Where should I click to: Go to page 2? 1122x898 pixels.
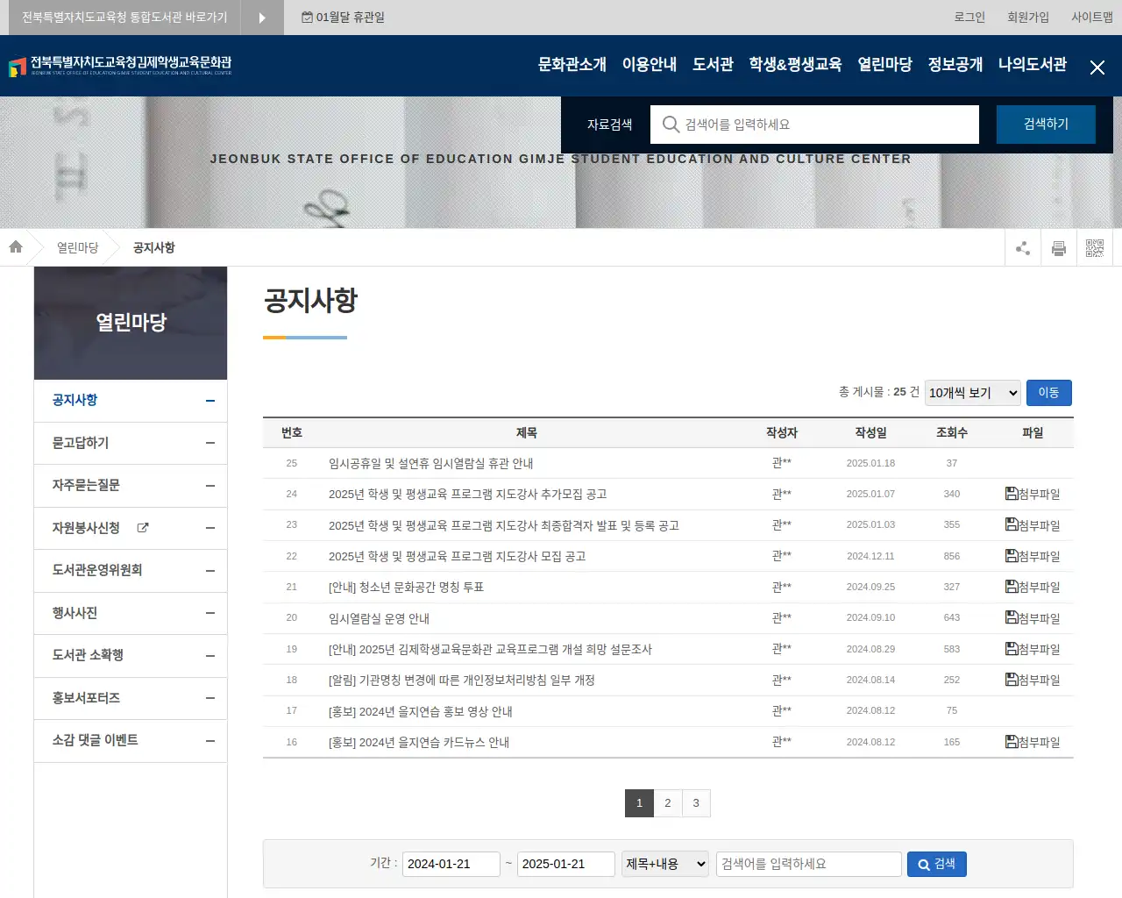pyautogui.click(x=668, y=803)
